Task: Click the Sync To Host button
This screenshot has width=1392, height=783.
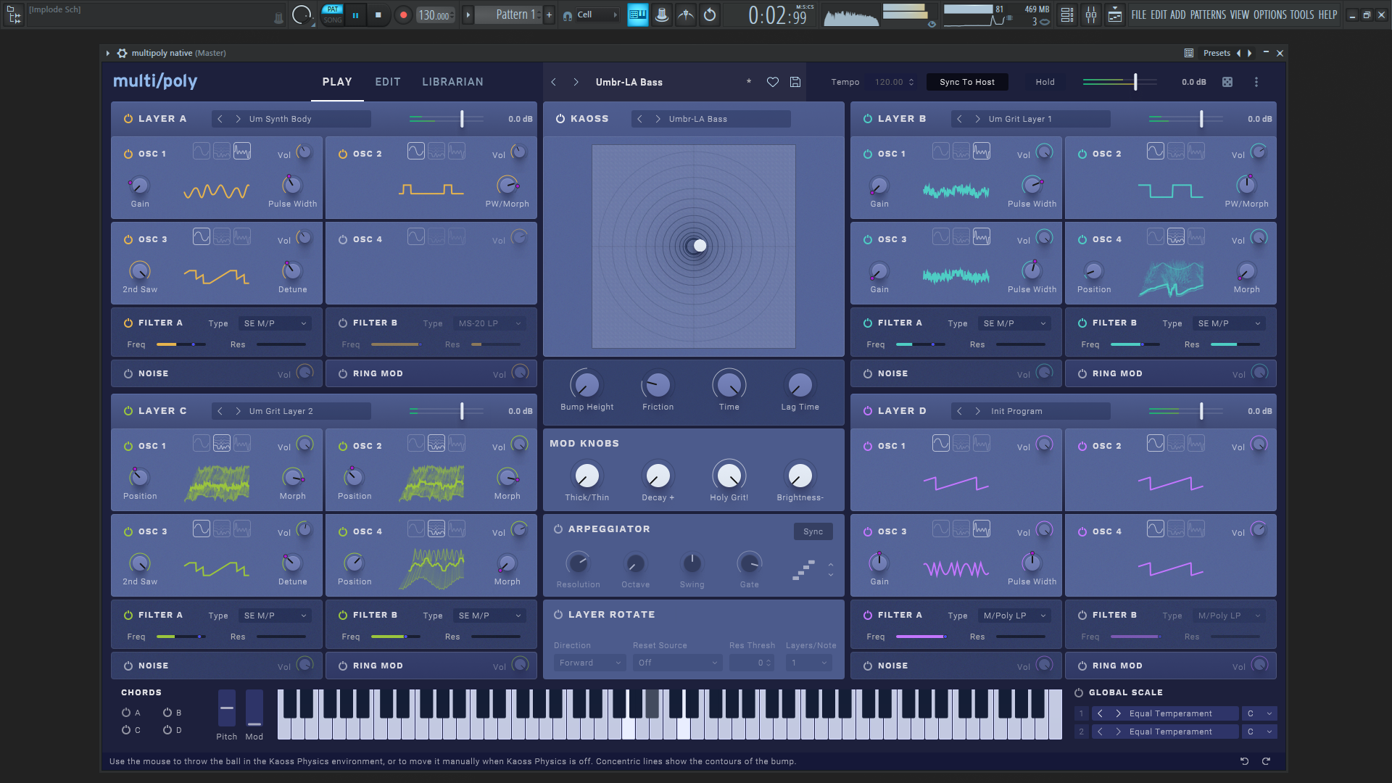Action: (967, 82)
